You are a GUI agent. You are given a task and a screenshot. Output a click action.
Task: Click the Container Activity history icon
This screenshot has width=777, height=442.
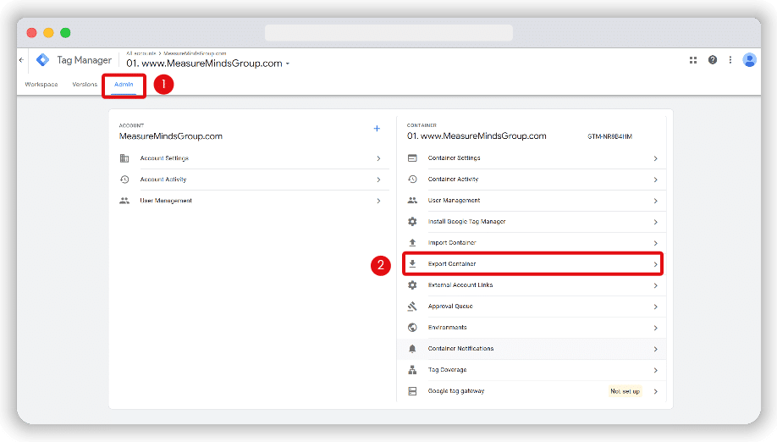(412, 180)
